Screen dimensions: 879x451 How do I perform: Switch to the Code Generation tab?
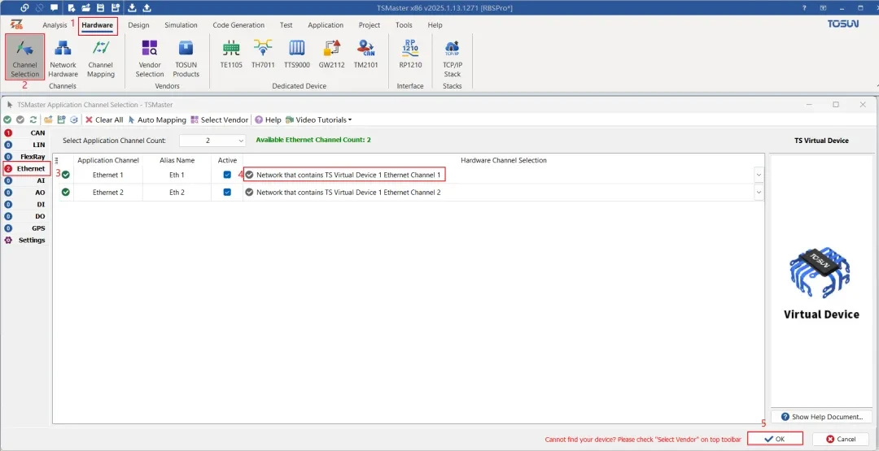click(x=238, y=25)
